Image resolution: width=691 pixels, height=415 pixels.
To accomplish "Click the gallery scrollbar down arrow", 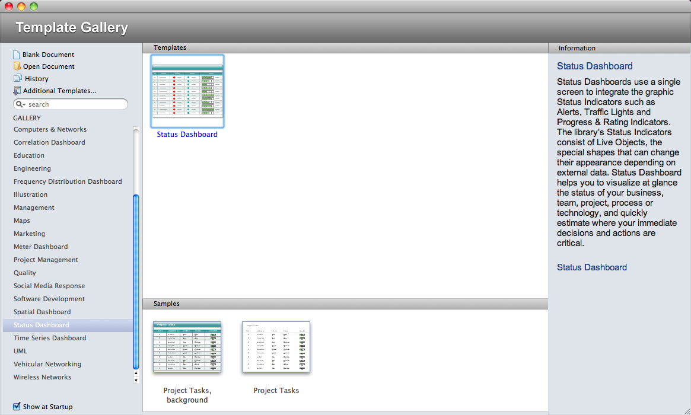I will tap(136, 380).
